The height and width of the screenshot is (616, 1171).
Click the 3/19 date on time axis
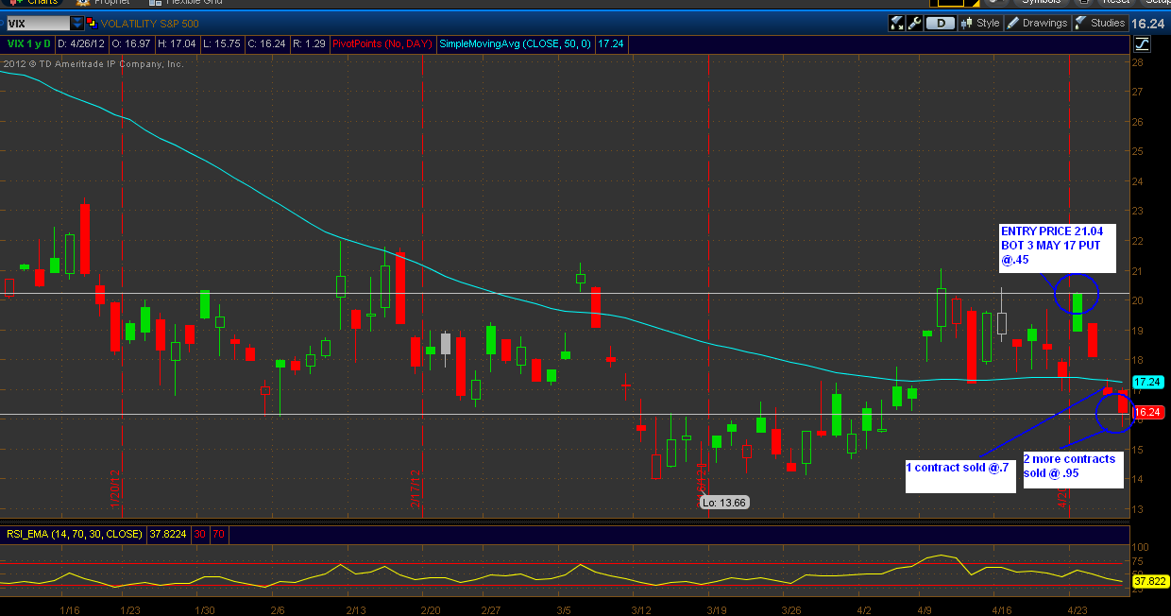718,608
